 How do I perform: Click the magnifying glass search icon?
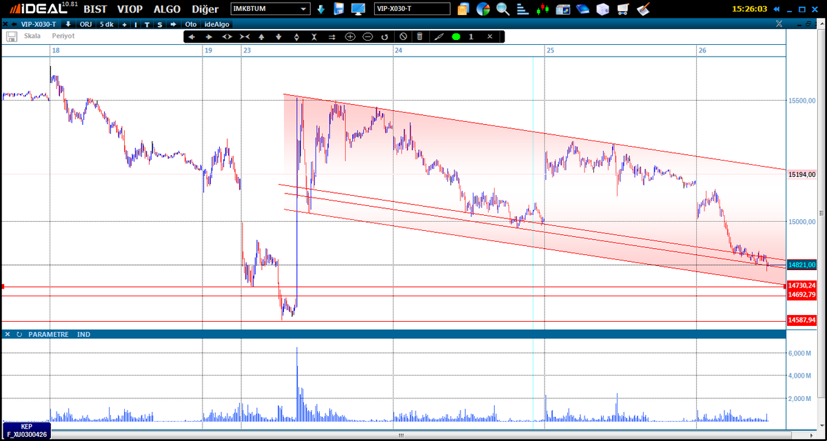(503, 9)
